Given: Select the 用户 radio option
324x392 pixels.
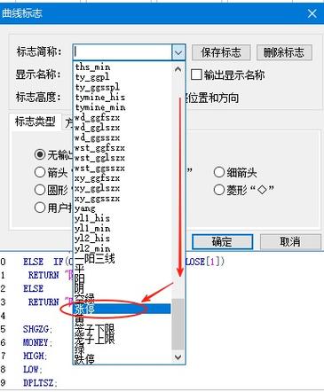Looking at the screenshot, I should [x=40, y=208].
